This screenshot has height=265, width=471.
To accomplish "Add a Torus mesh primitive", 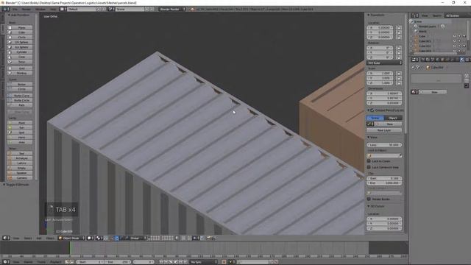I will pos(21,62).
